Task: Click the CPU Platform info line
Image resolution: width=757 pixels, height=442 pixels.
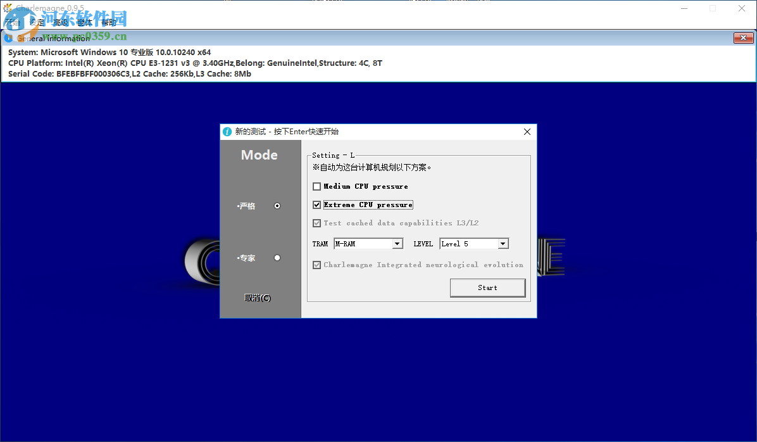Action: tap(195, 63)
